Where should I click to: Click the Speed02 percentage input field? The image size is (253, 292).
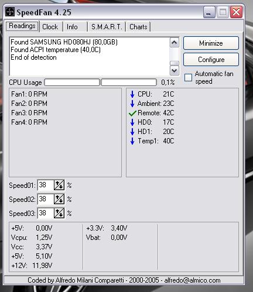(x=46, y=199)
